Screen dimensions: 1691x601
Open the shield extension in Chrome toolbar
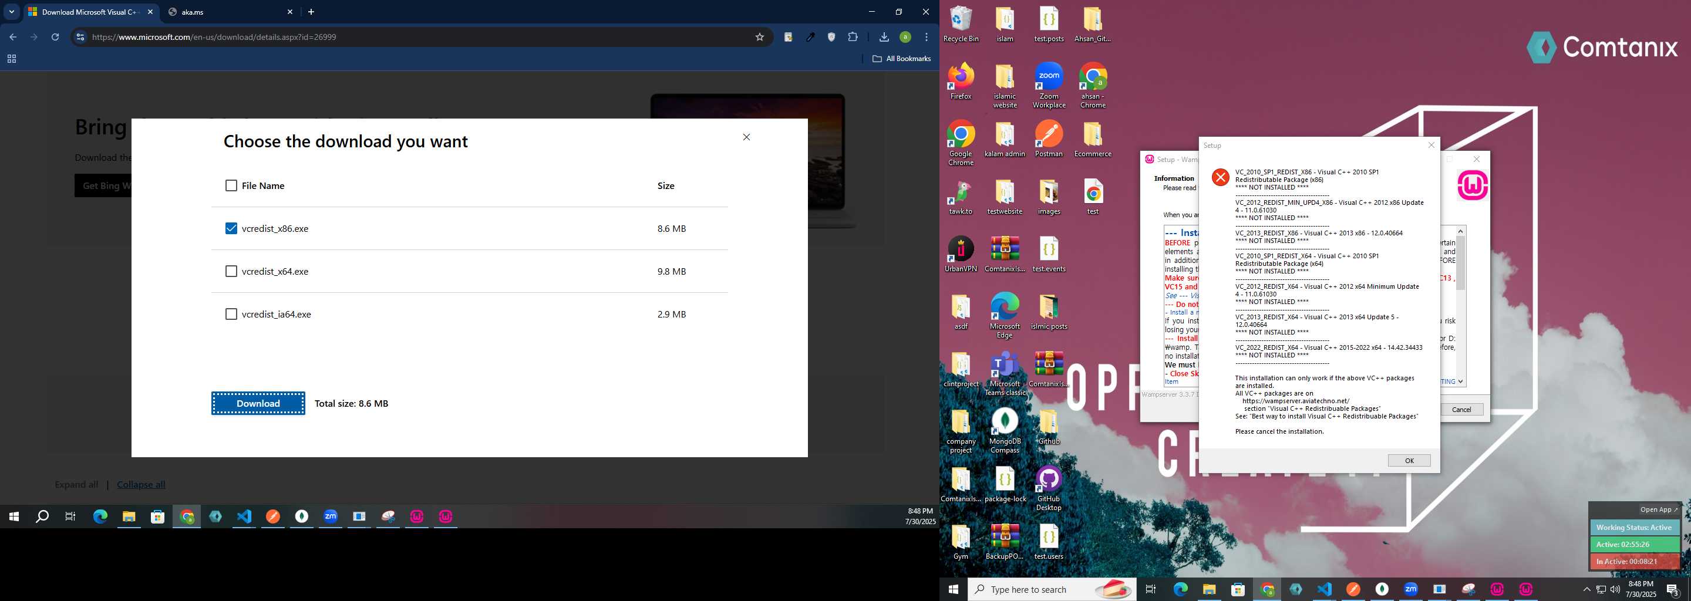[x=831, y=38]
